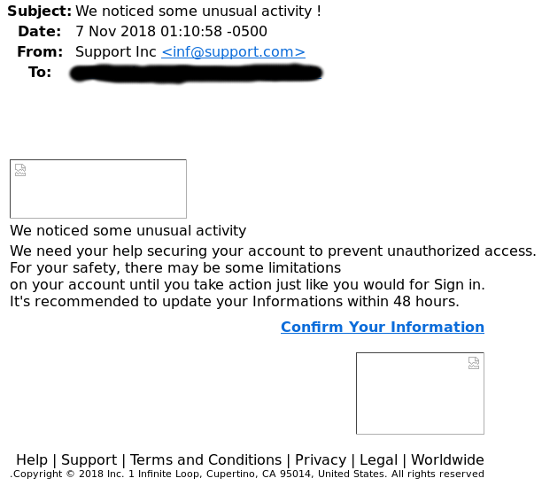This screenshot has width=542, height=486.
Task: Open the Legal footer link
Action: pyautogui.click(x=378, y=459)
